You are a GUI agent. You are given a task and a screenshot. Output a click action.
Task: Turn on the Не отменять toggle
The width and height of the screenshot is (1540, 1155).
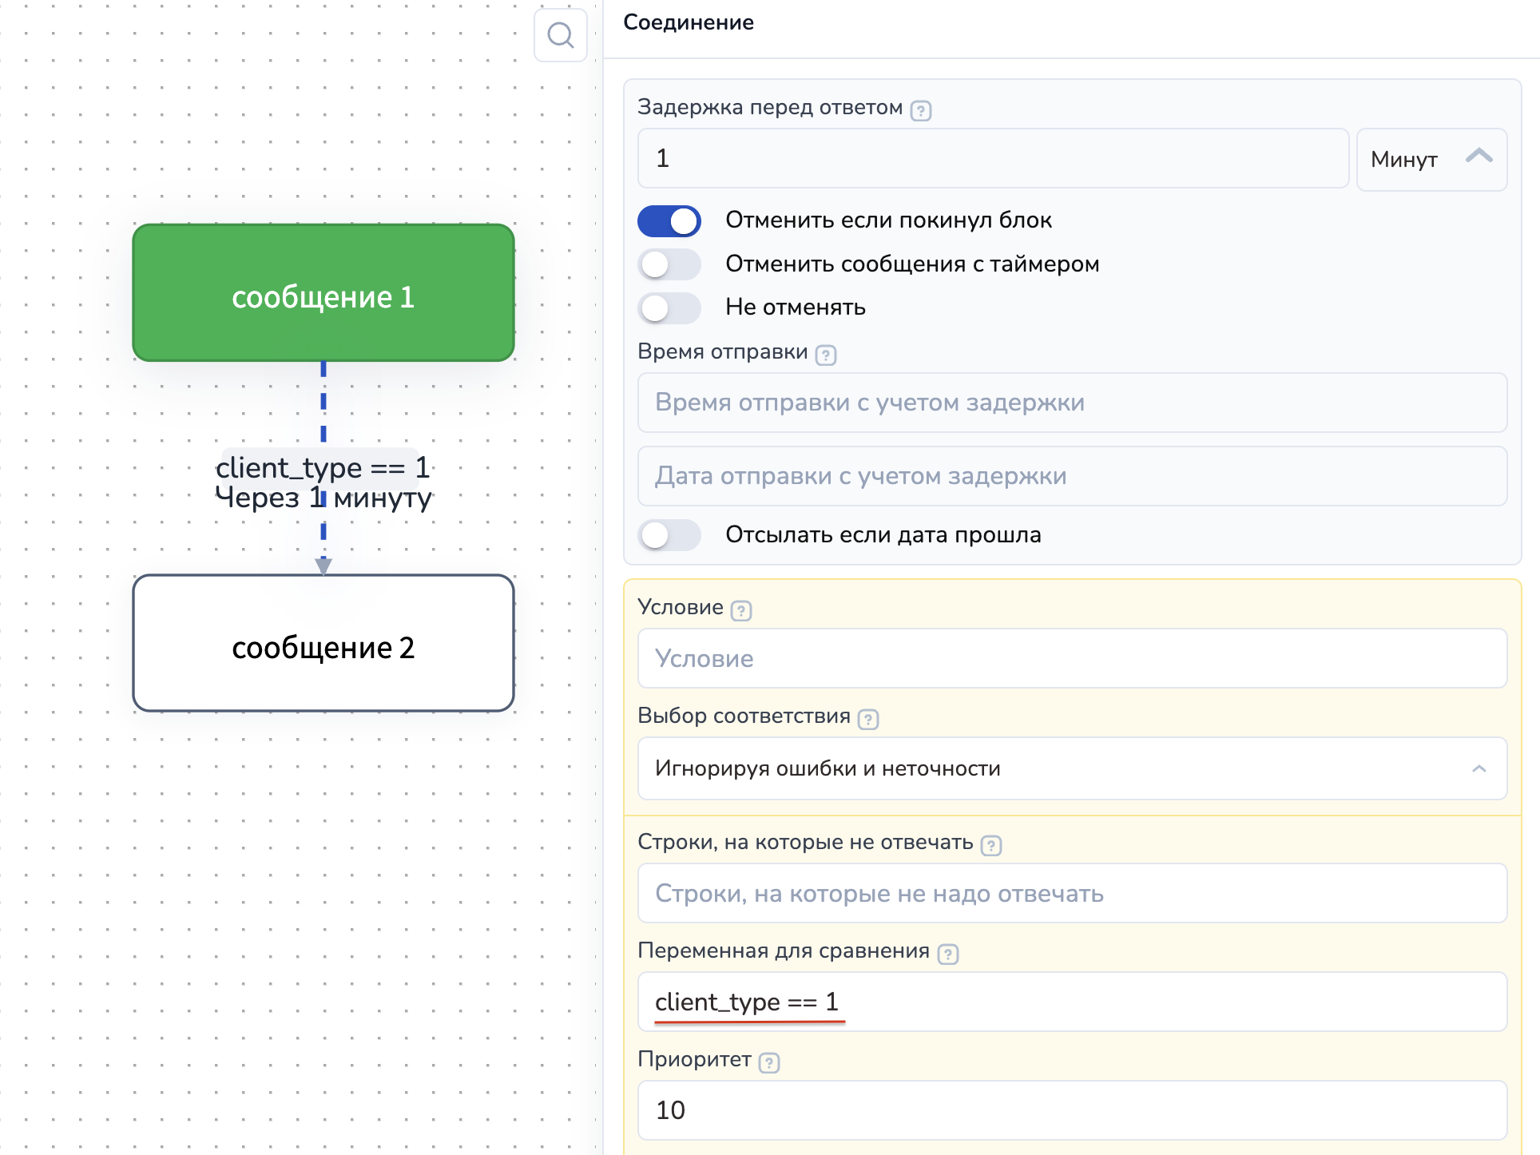[x=669, y=308]
